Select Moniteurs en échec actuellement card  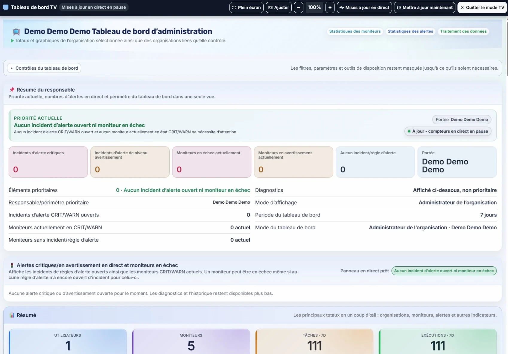point(212,162)
